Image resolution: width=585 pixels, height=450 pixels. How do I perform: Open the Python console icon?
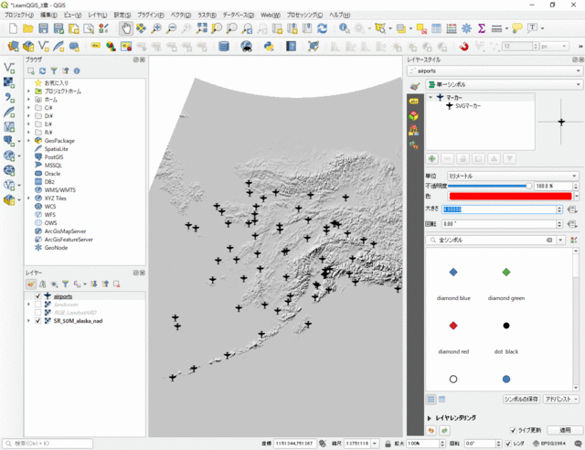pyautogui.click(x=269, y=47)
